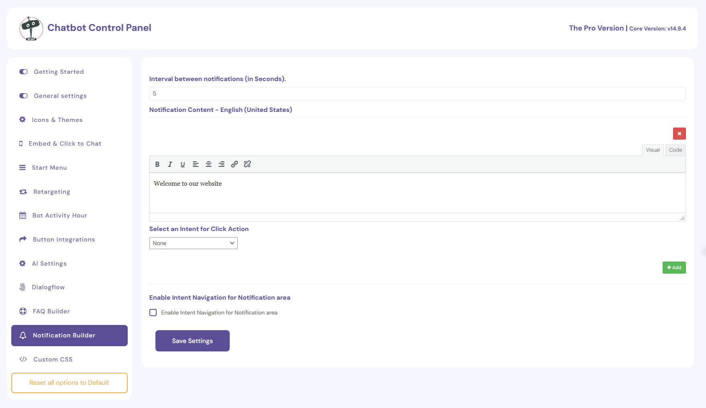Enable Intent Navigation for Notification area checkbox
This screenshot has height=408, width=706.
tap(153, 313)
